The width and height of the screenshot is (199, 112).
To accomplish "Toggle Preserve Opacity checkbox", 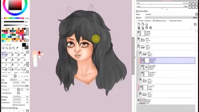I will (137, 21).
